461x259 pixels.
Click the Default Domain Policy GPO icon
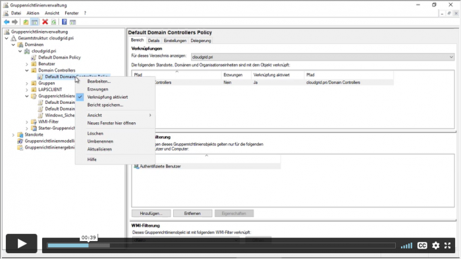pos(34,57)
